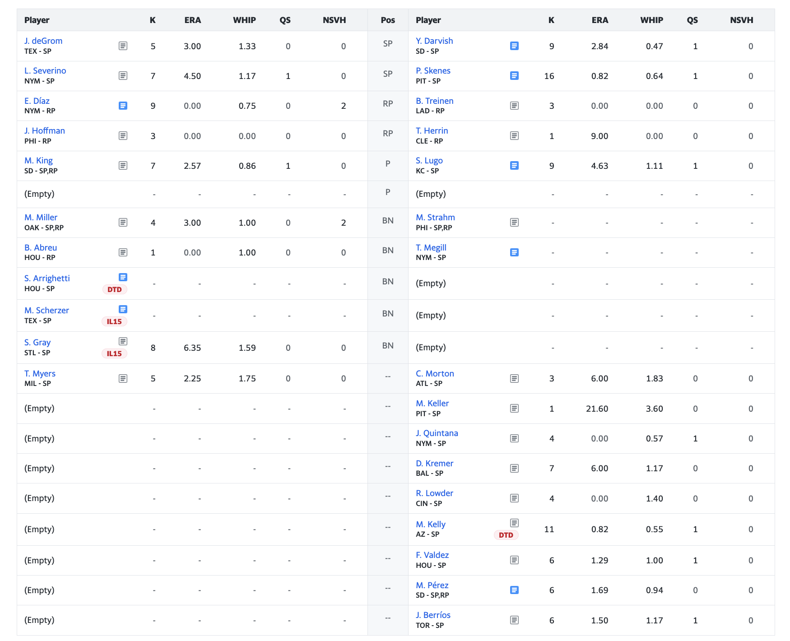Open notes icon for M. King
This screenshot has height=641, width=790.
click(123, 166)
